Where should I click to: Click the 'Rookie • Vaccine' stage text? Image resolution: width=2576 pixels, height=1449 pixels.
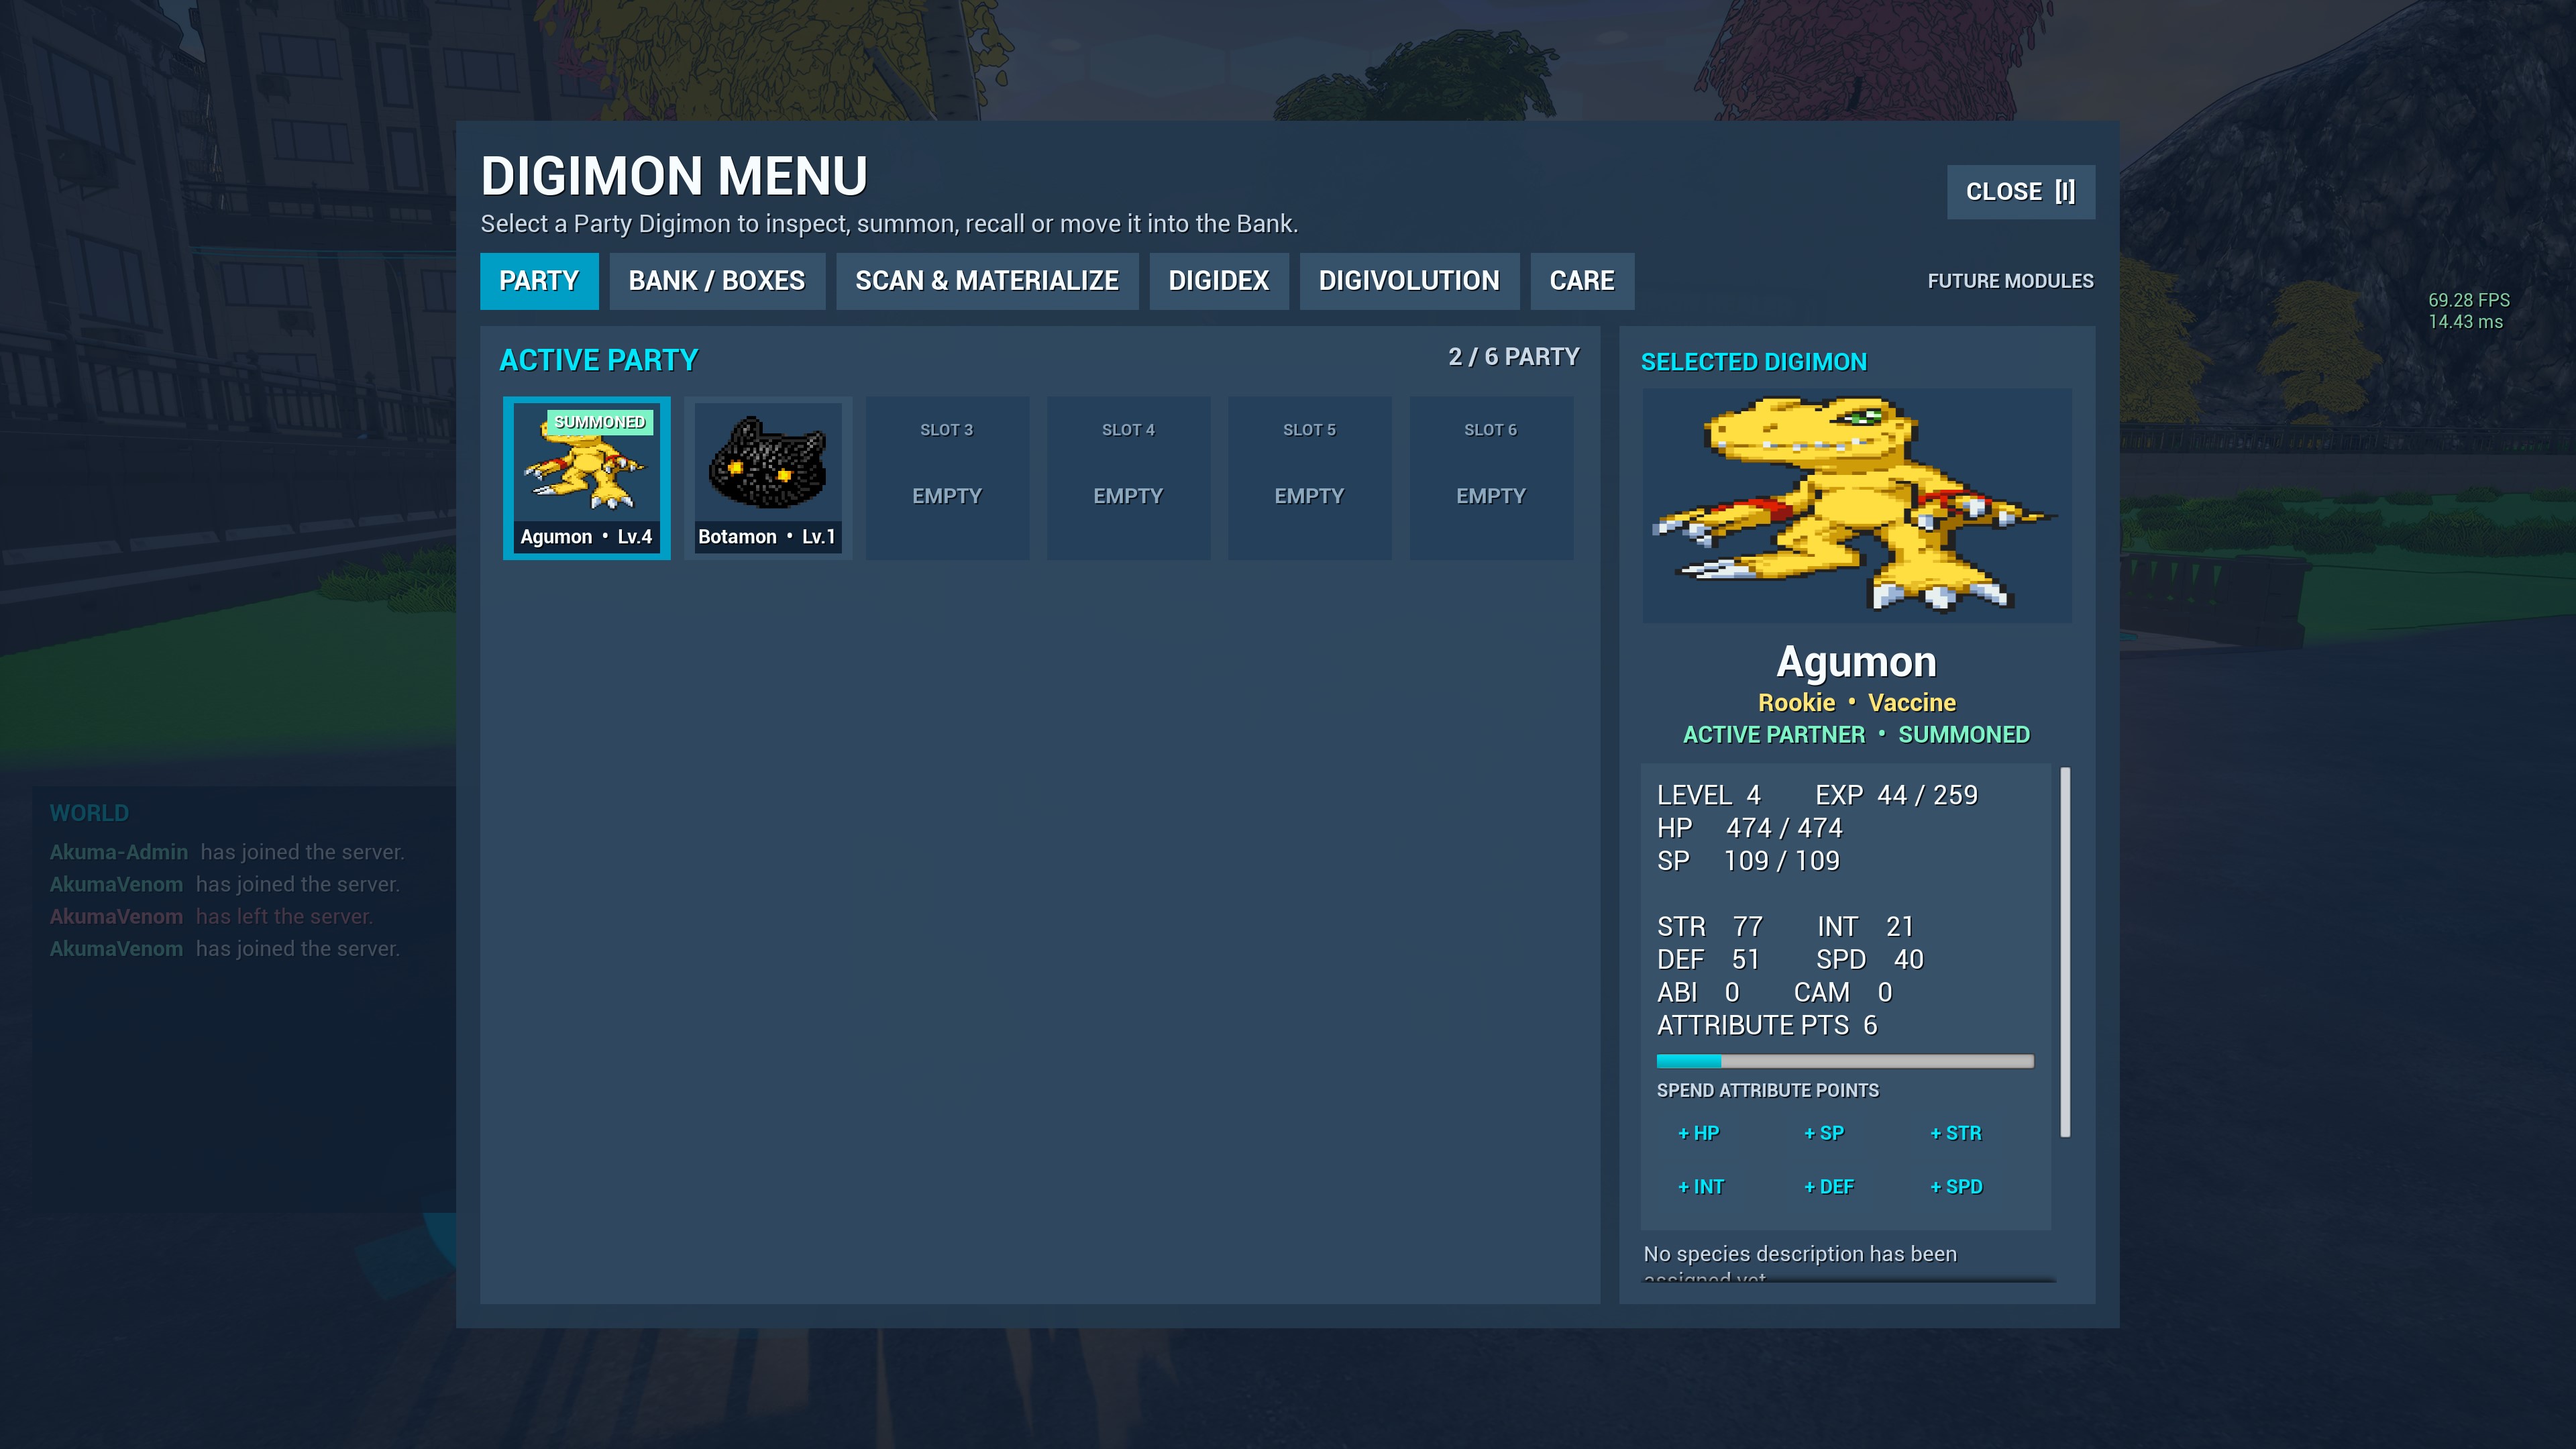[x=1856, y=703]
